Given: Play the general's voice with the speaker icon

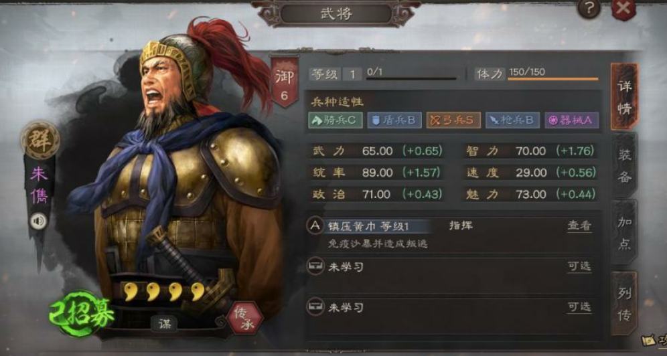Looking at the screenshot, I should [x=38, y=221].
